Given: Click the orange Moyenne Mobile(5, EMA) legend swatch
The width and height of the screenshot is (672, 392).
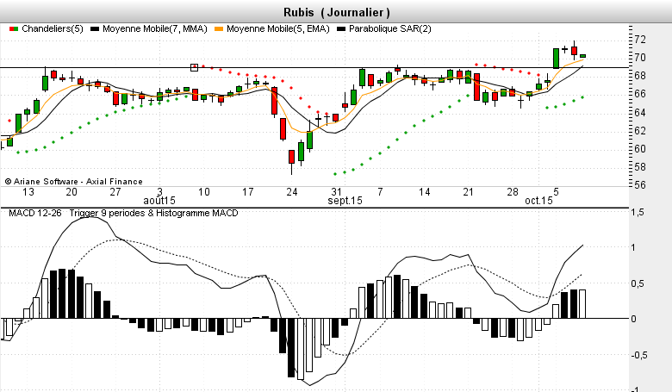Looking at the screenshot, I should coord(219,28).
